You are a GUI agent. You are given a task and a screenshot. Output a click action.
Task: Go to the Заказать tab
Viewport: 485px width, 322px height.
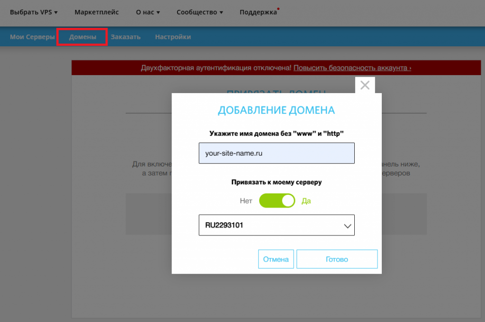point(125,36)
